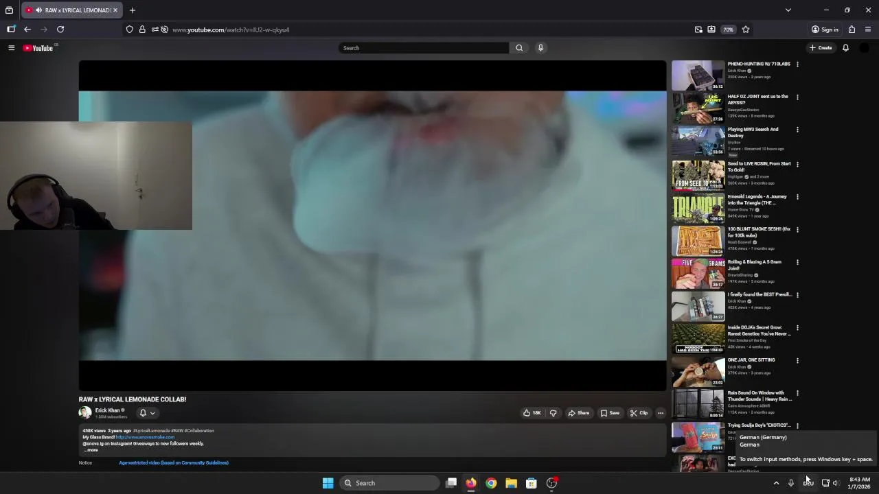Open Seed to LIVE ROSIN video title

coord(759,167)
